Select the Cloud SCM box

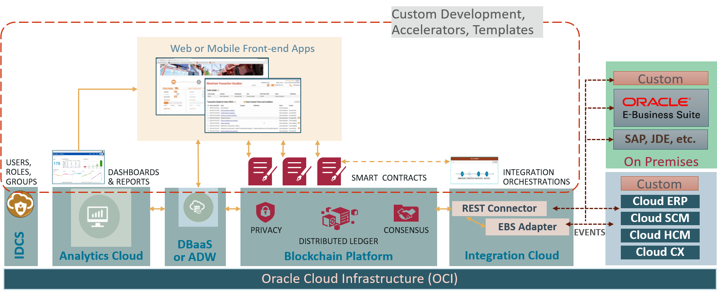[660, 218]
